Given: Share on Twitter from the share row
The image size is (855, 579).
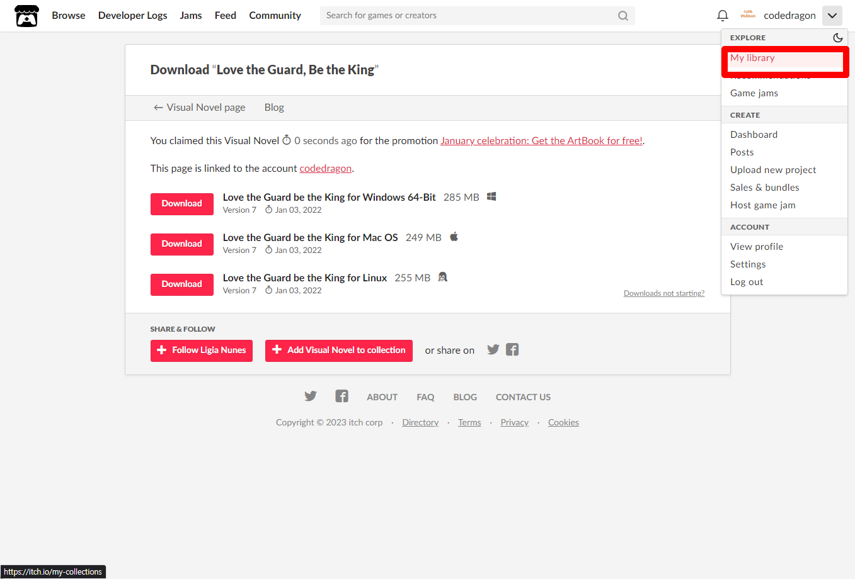Looking at the screenshot, I should tap(493, 349).
